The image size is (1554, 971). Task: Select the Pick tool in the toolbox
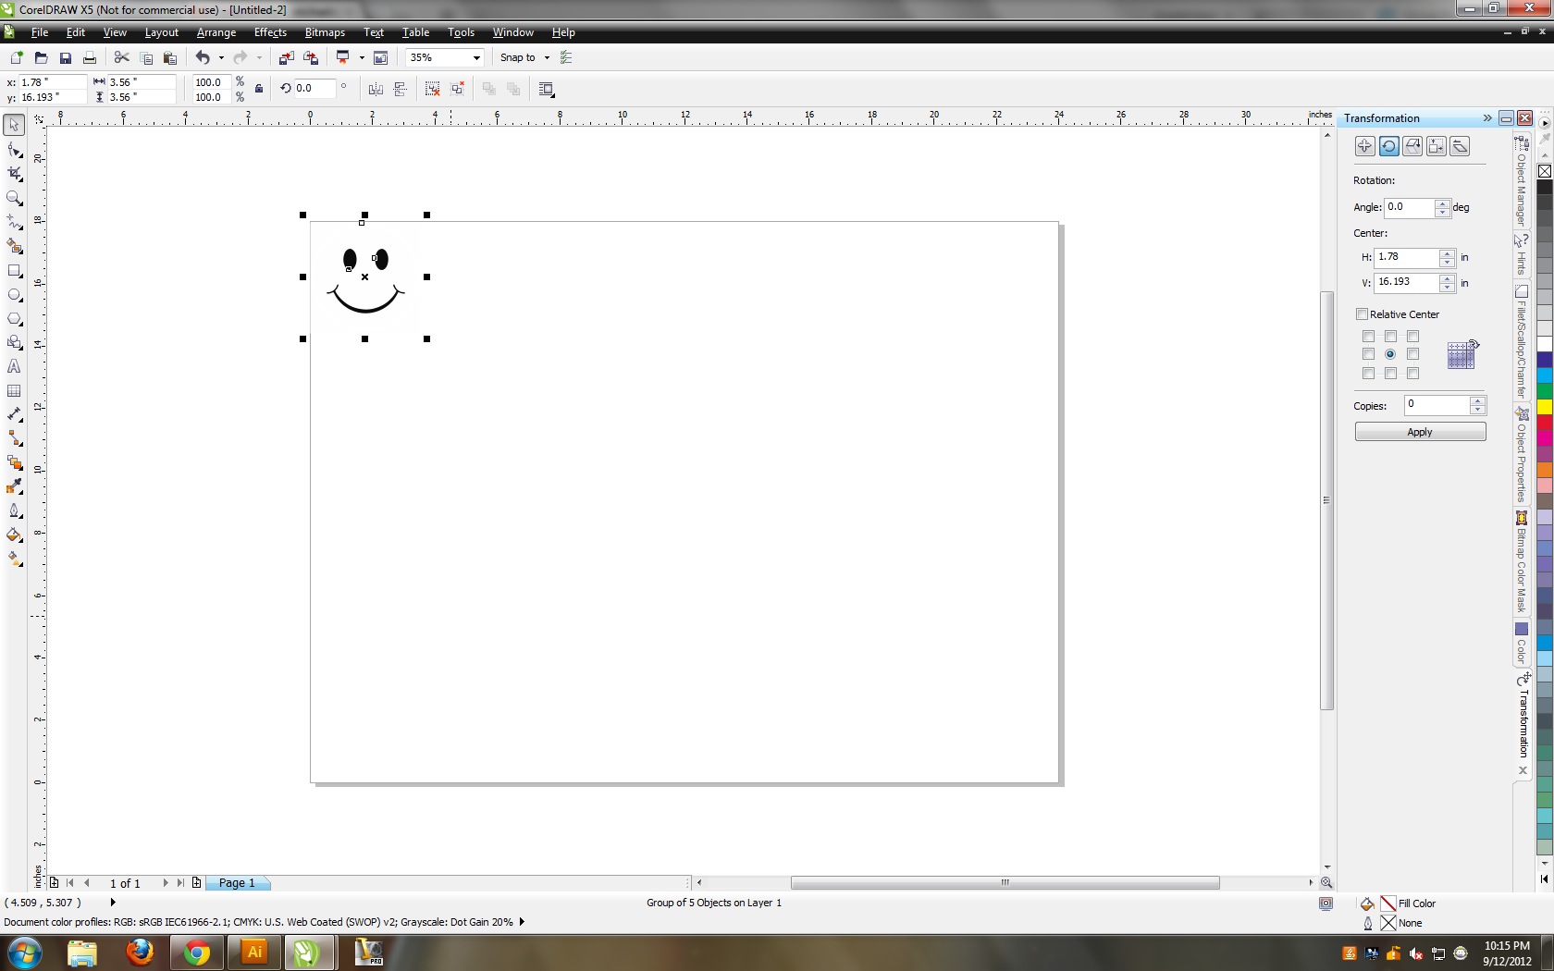(x=14, y=125)
